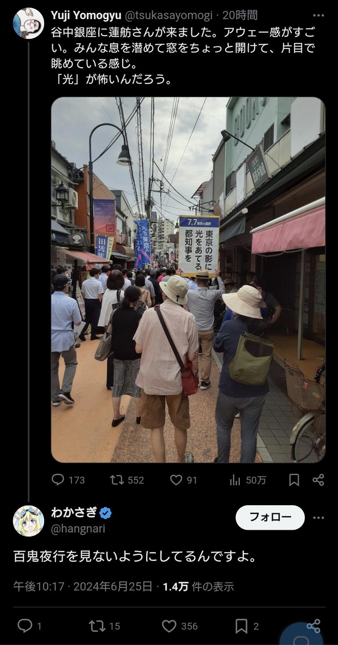Open @tsukasayomogi handle link
Viewport: 338px width, 645px height.
click(x=168, y=16)
